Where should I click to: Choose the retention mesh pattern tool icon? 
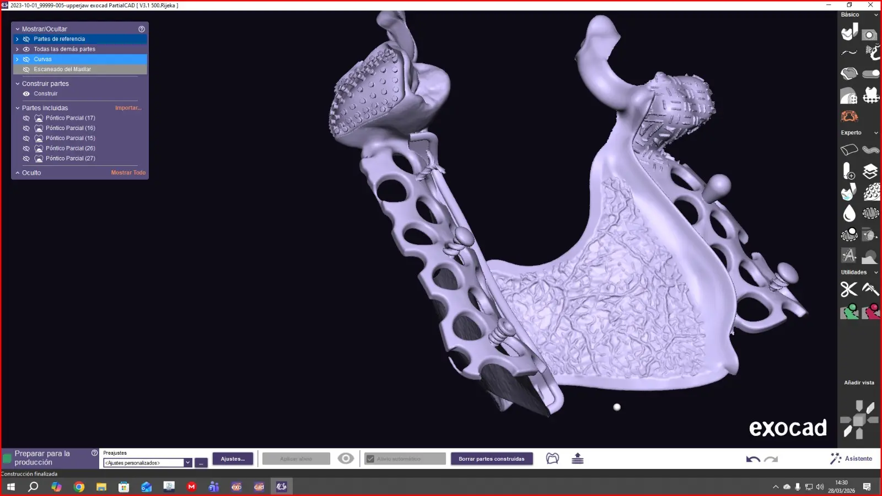849,95
